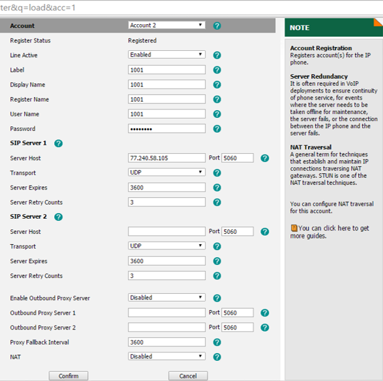The width and height of the screenshot is (383, 381).
Task: Focus SIP Server 1 Server Host field
Action: (x=166, y=158)
